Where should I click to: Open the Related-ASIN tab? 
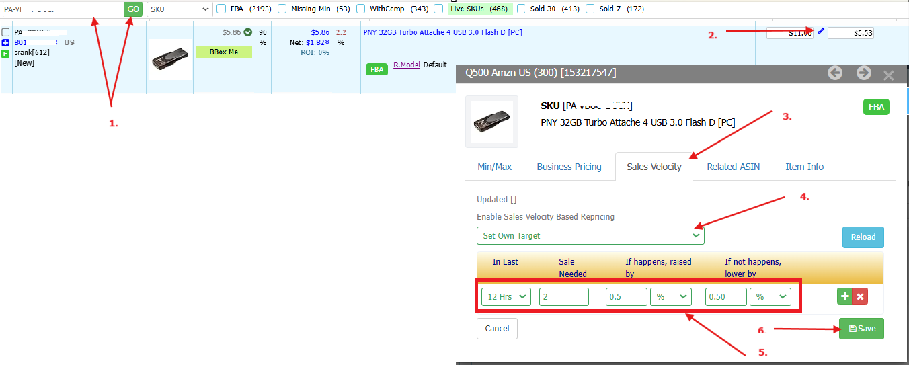coord(733,167)
